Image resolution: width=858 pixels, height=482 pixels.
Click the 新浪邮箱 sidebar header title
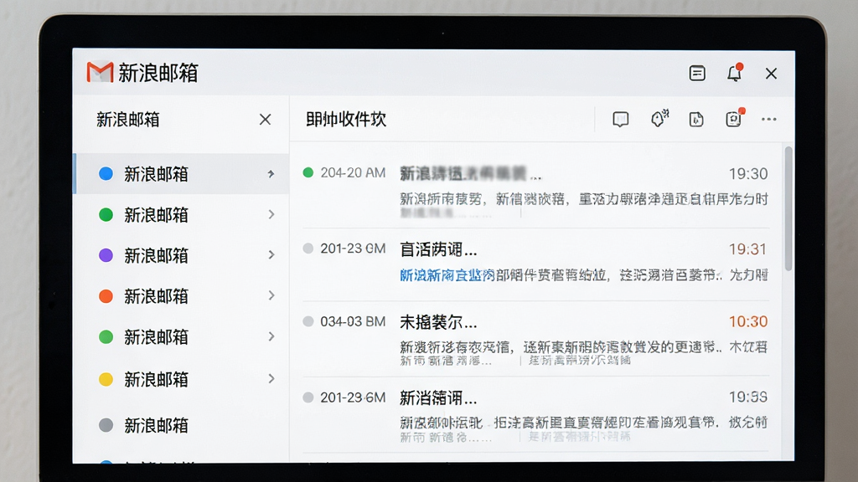click(128, 119)
